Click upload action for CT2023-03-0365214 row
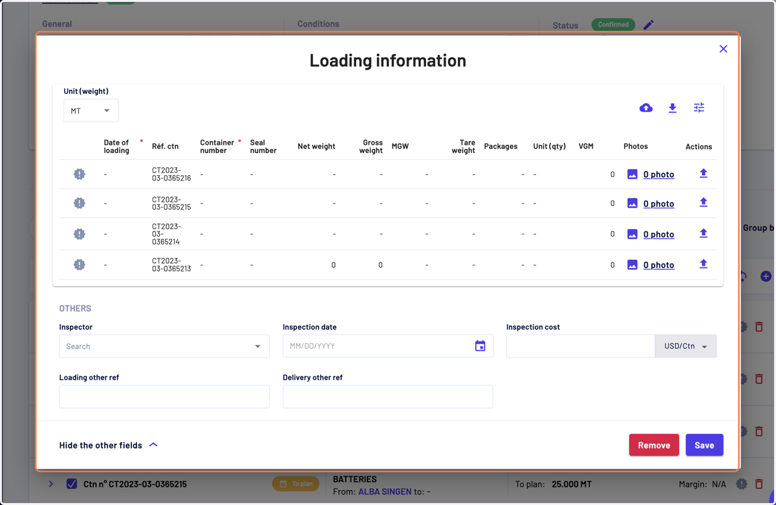 (704, 233)
